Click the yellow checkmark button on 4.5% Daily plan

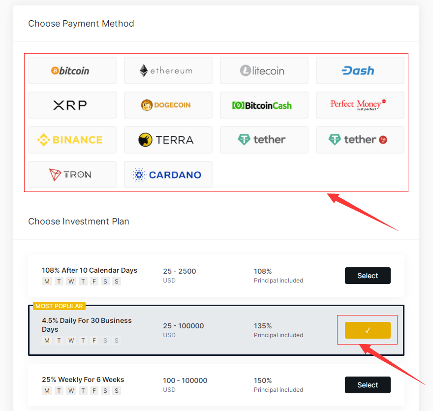click(x=368, y=330)
